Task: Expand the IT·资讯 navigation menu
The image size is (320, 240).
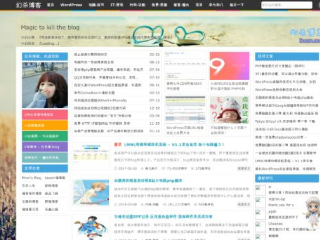Action: click(117, 5)
